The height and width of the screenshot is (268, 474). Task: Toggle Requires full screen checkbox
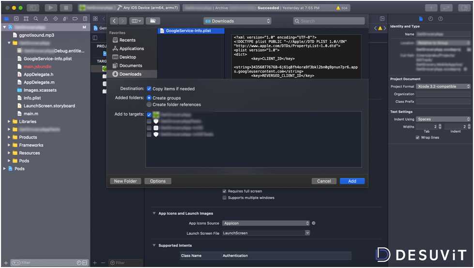click(224, 191)
